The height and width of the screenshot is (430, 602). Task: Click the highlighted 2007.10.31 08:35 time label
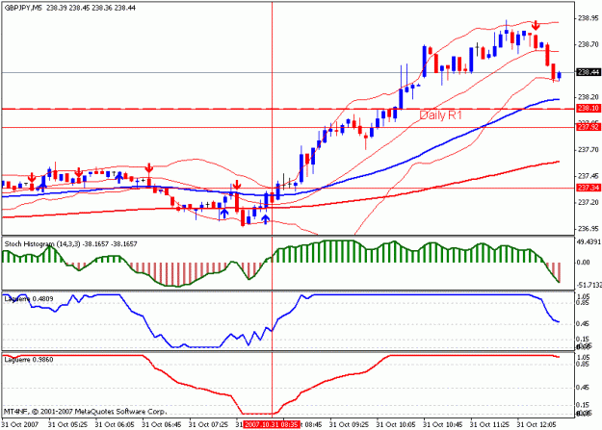(x=272, y=424)
